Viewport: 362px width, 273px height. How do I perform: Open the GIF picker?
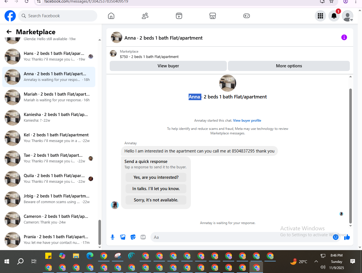(x=143, y=237)
